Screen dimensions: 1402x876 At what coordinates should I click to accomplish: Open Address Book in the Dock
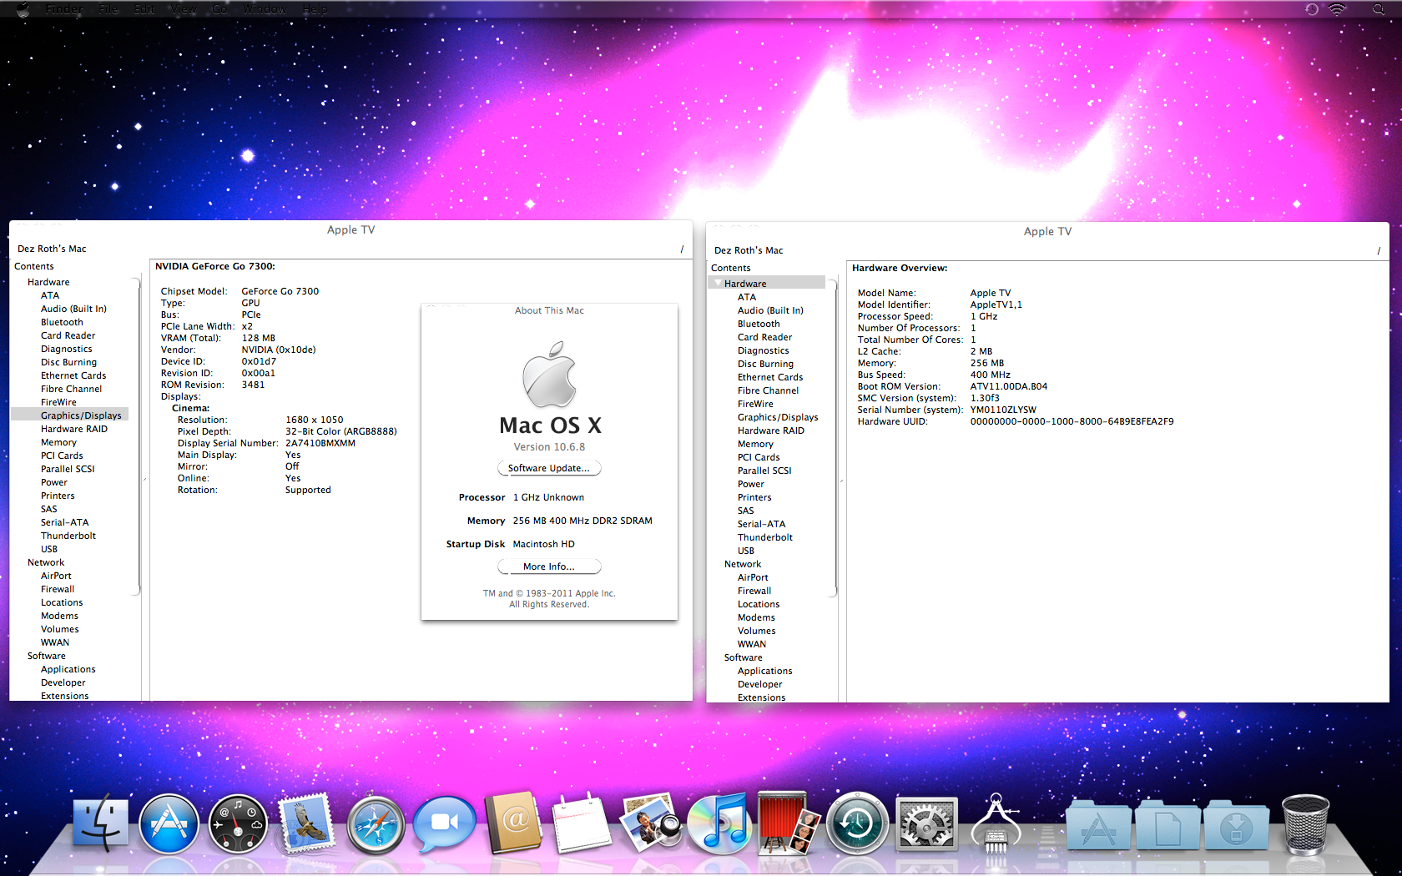(x=513, y=823)
